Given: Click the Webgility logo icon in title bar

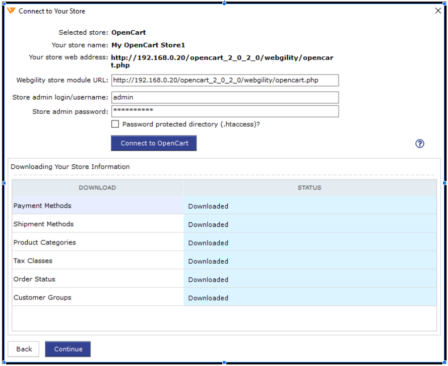Looking at the screenshot, I should 11,11.
